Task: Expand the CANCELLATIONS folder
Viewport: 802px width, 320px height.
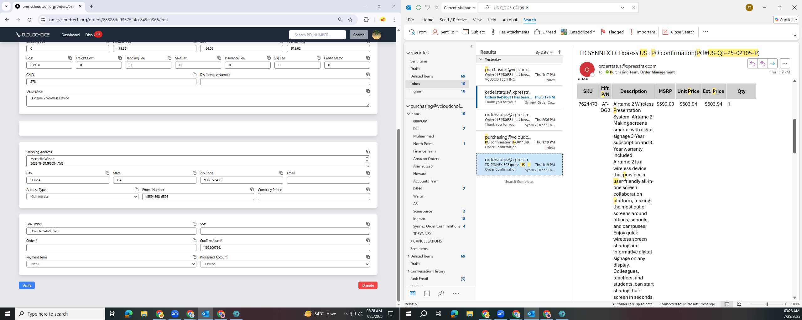Action: [x=411, y=241]
